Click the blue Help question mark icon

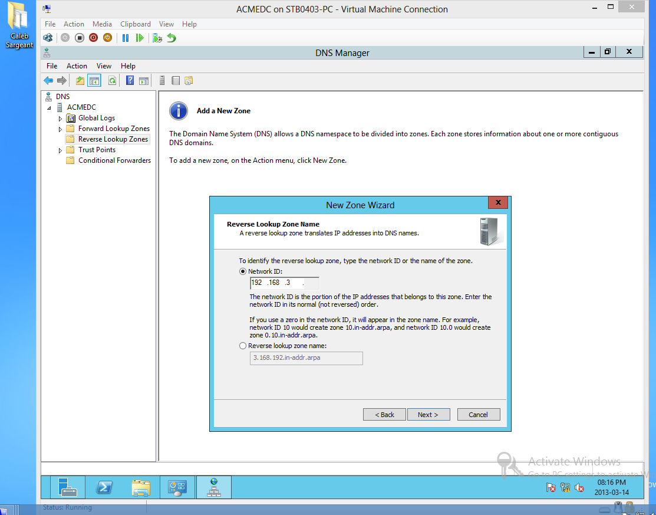(x=130, y=80)
